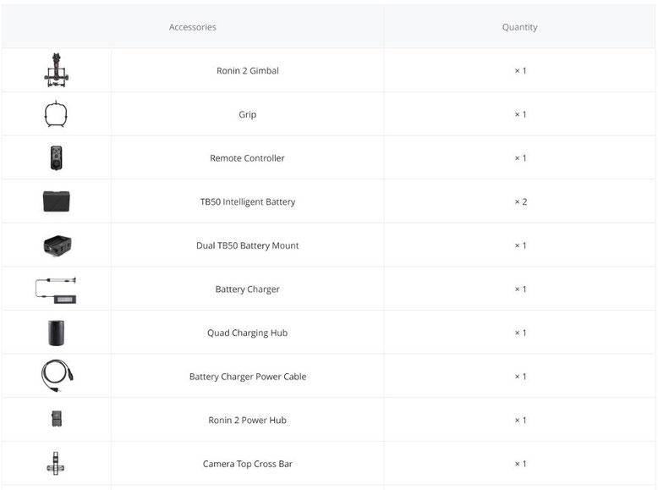Open the TB50 Intelligent Battery image

click(56, 201)
